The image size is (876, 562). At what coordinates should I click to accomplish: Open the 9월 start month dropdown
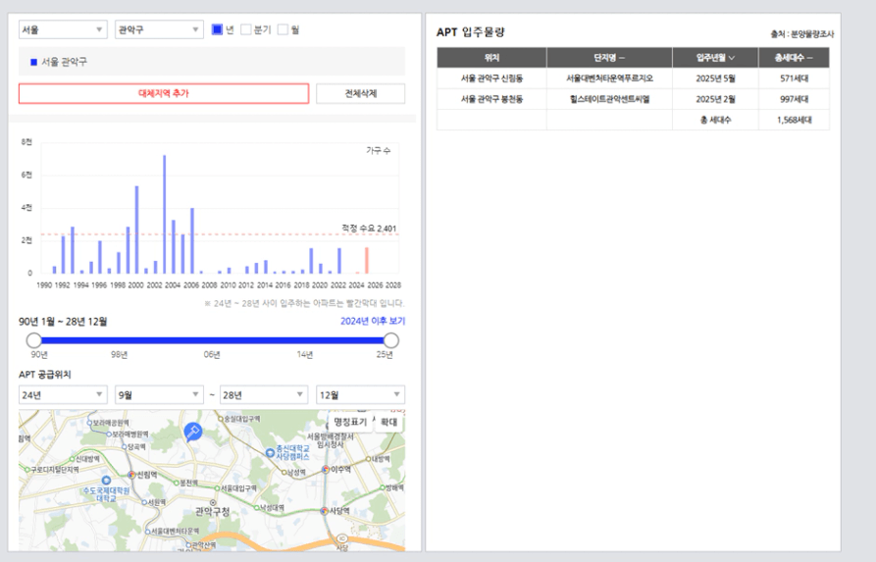(x=159, y=395)
